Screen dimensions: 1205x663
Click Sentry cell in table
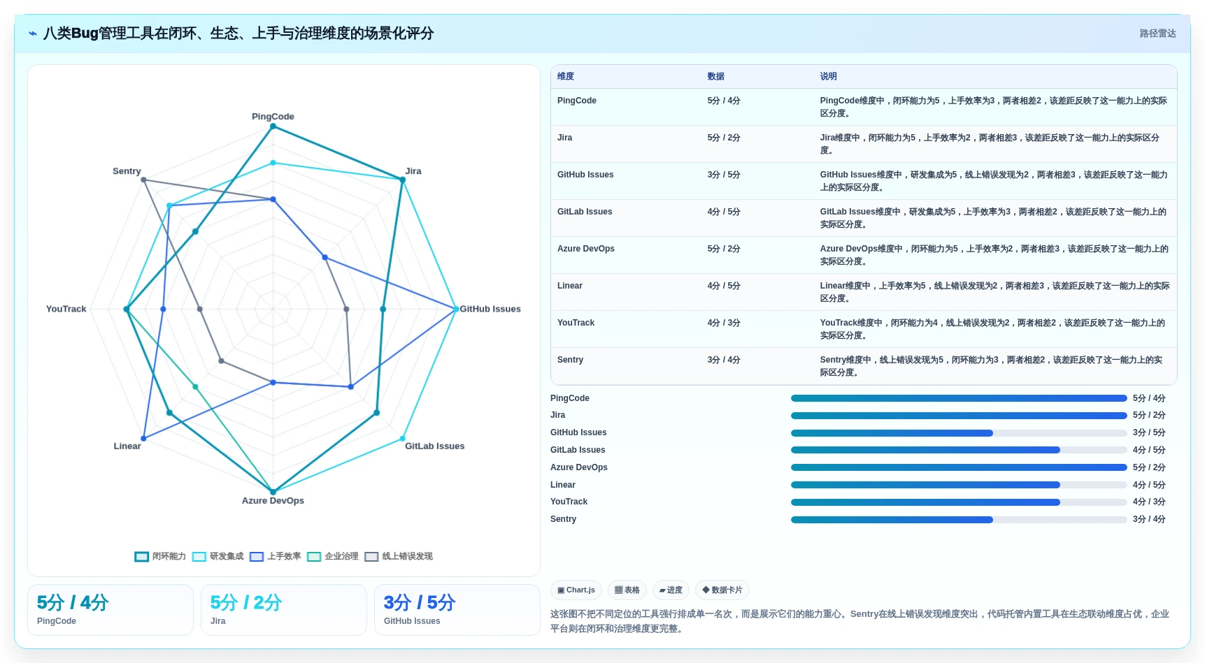click(570, 360)
